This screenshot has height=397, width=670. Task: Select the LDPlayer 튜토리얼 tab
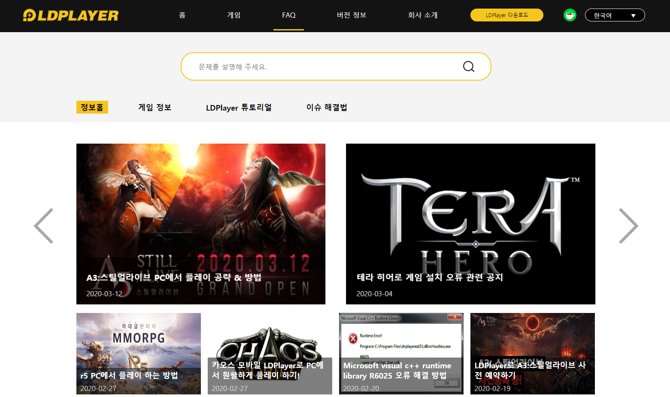[239, 107]
